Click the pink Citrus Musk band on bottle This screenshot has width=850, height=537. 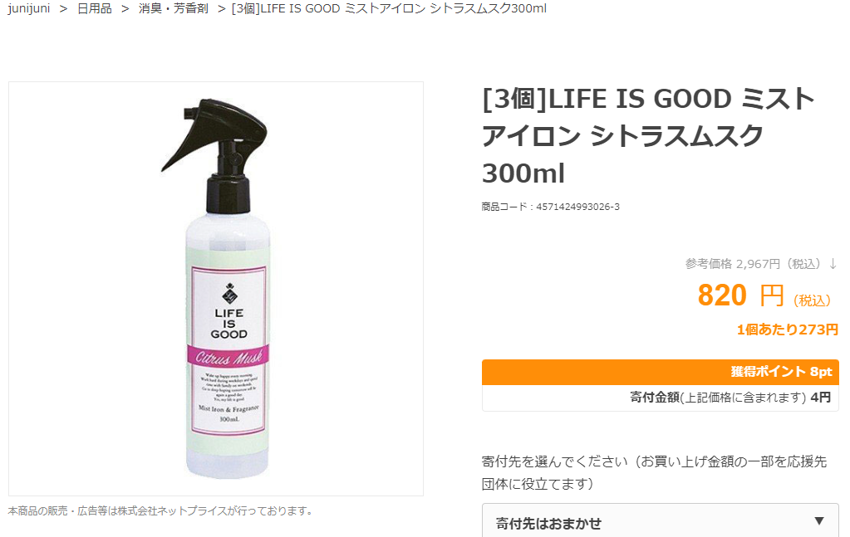228,354
